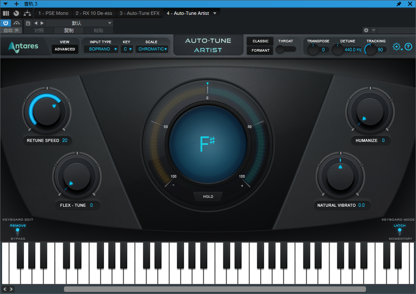The height and width of the screenshot is (294, 416).
Task: Click the Natural Vibrato value 0.0
Action: coord(361,205)
